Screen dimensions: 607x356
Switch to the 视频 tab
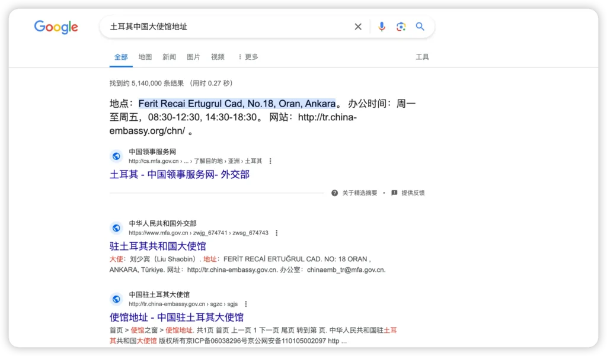(x=218, y=57)
